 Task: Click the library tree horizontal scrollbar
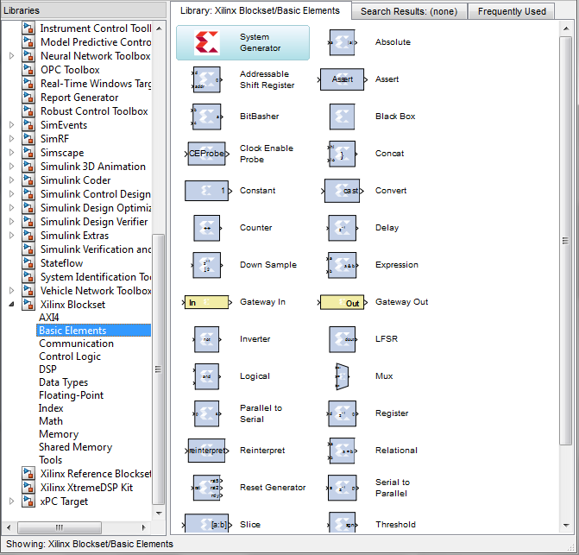coord(60,527)
